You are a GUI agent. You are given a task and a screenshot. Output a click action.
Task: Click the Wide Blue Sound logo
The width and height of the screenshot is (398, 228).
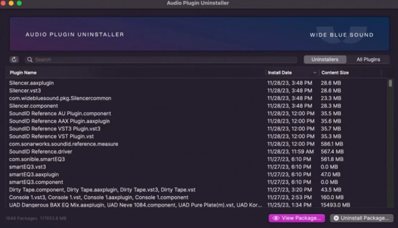point(342,35)
